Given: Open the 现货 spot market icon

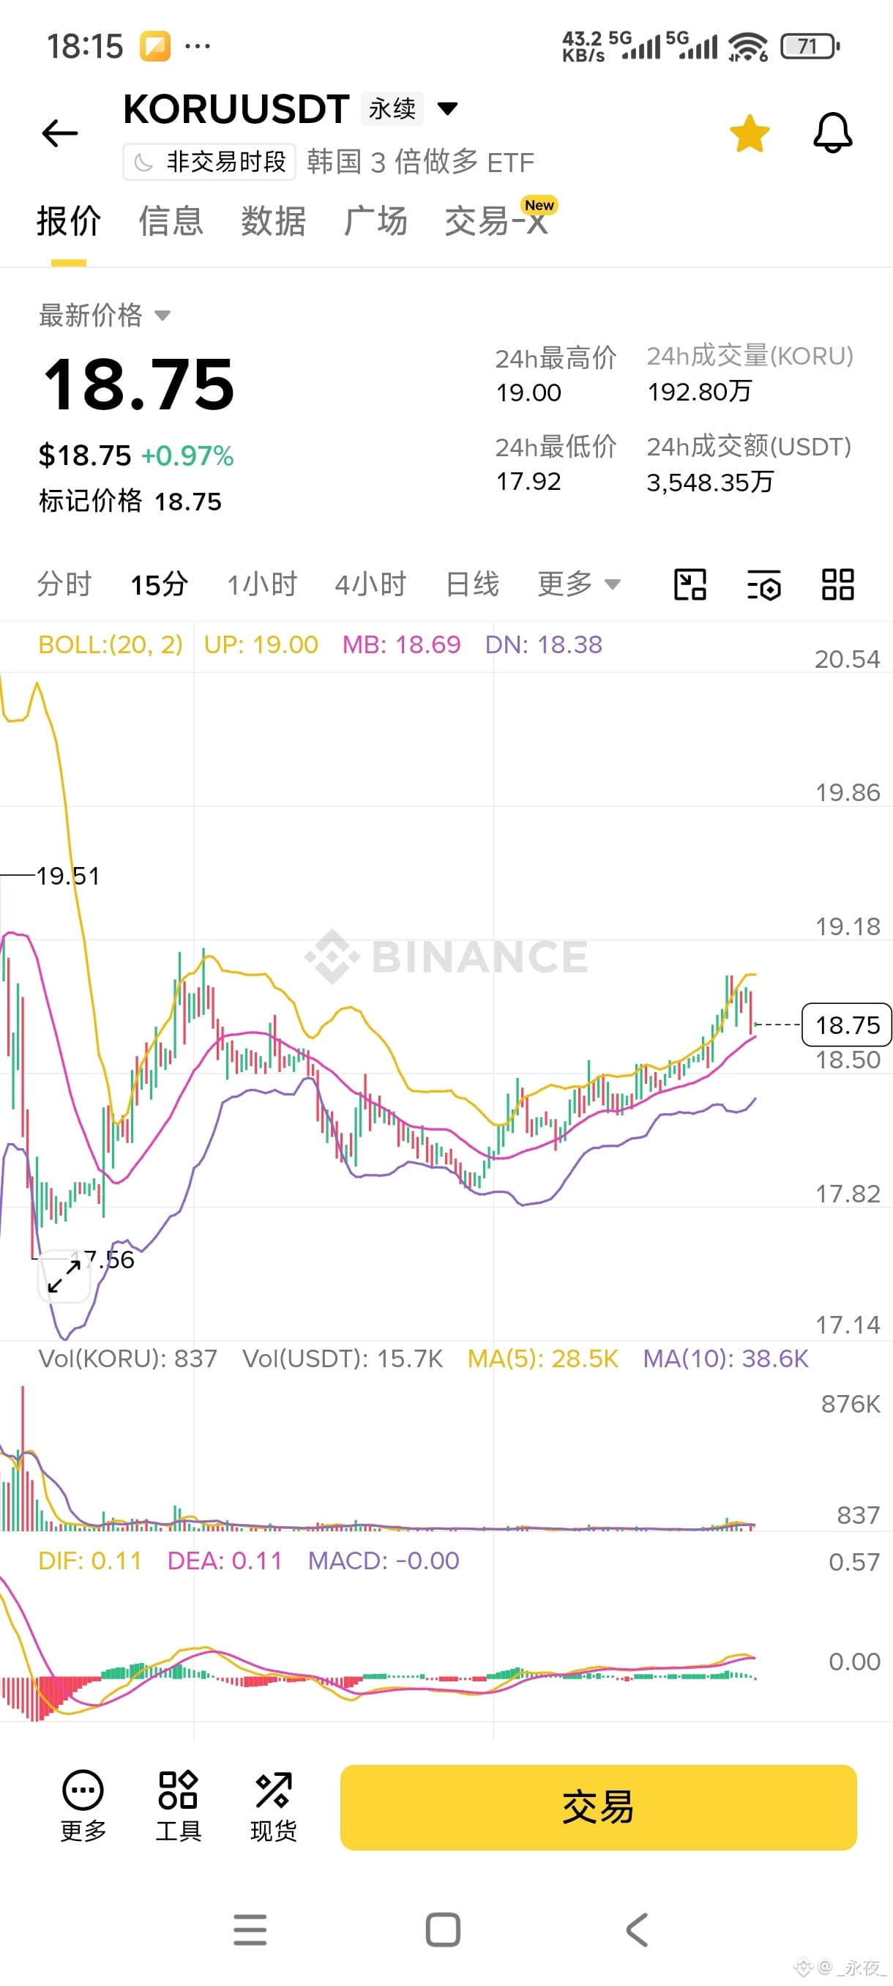Looking at the screenshot, I should click(x=274, y=1807).
